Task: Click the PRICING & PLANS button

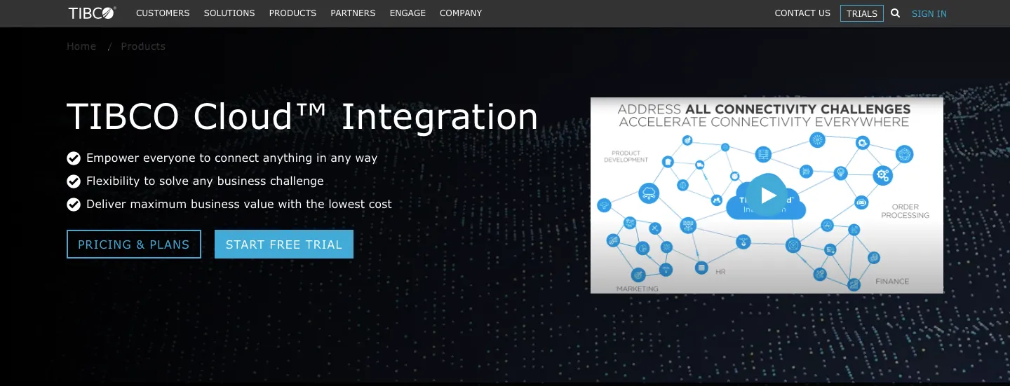Action: pyautogui.click(x=134, y=244)
